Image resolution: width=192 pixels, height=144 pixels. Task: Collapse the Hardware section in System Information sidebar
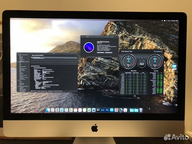click(x=18, y=55)
